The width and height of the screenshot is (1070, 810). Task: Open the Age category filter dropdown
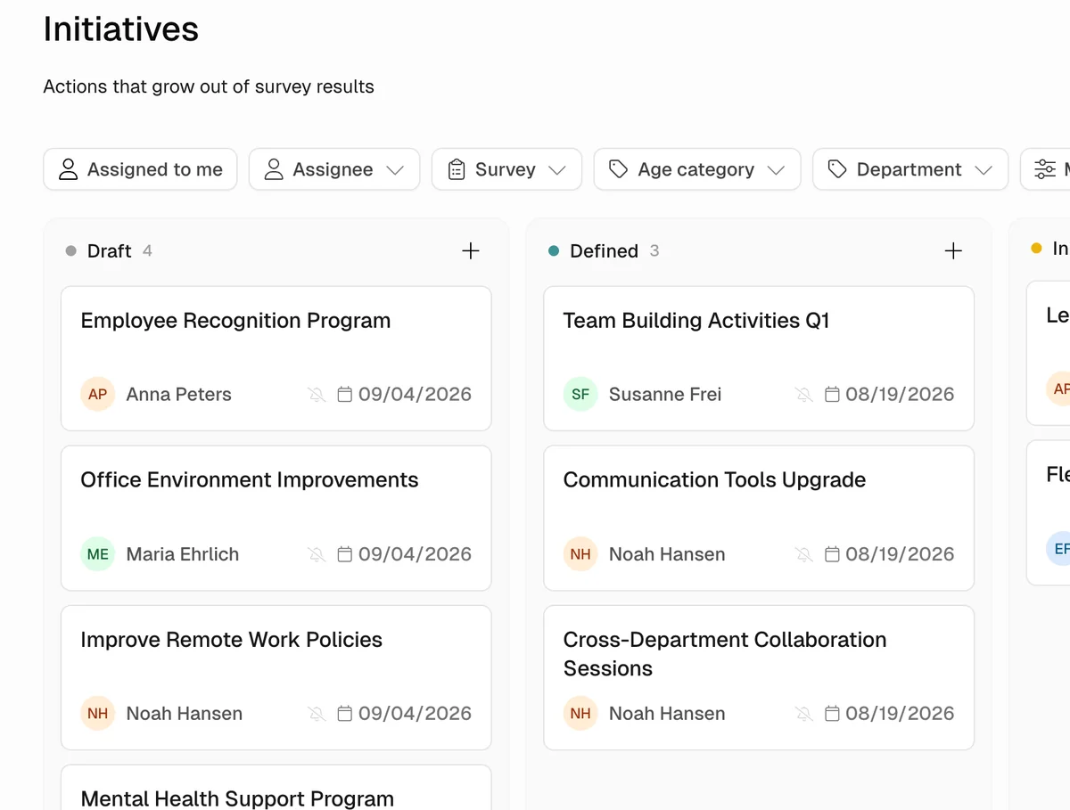[697, 169]
